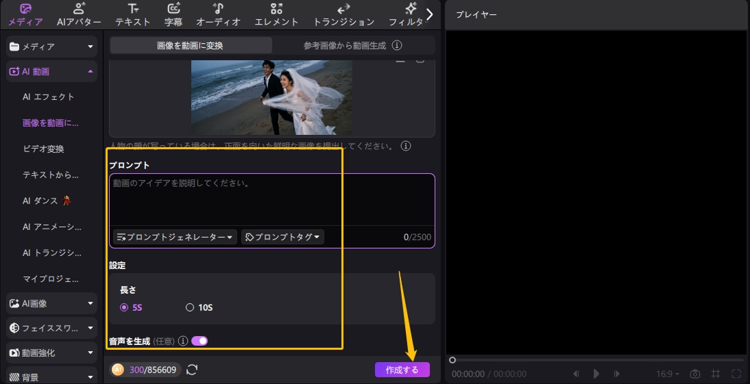Image resolution: width=750 pixels, height=384 pixels.
Task: Click the 作成する button
Action: click(402, 370)
